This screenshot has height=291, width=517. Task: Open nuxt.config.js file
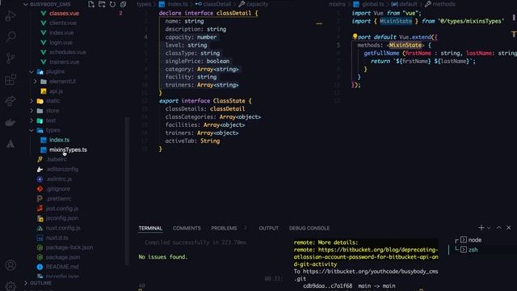(x=63, y=228)
